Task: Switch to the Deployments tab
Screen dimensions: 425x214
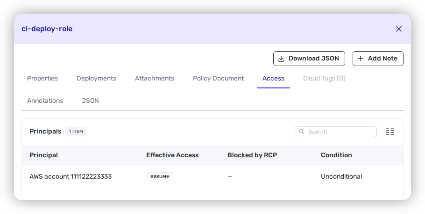Action: [97, 78]
